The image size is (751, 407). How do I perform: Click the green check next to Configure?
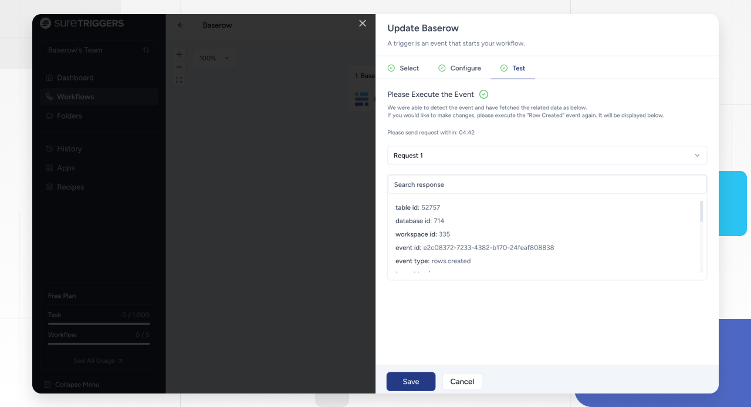[442, 68]
